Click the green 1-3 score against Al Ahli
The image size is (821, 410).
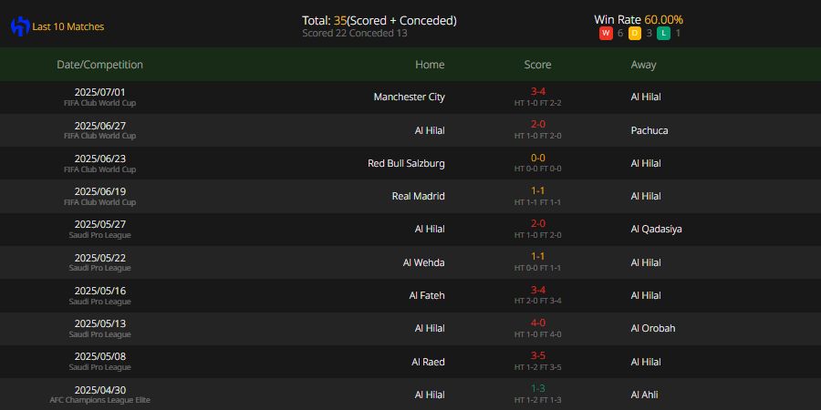pyautogui.click(x=537, y=389)
